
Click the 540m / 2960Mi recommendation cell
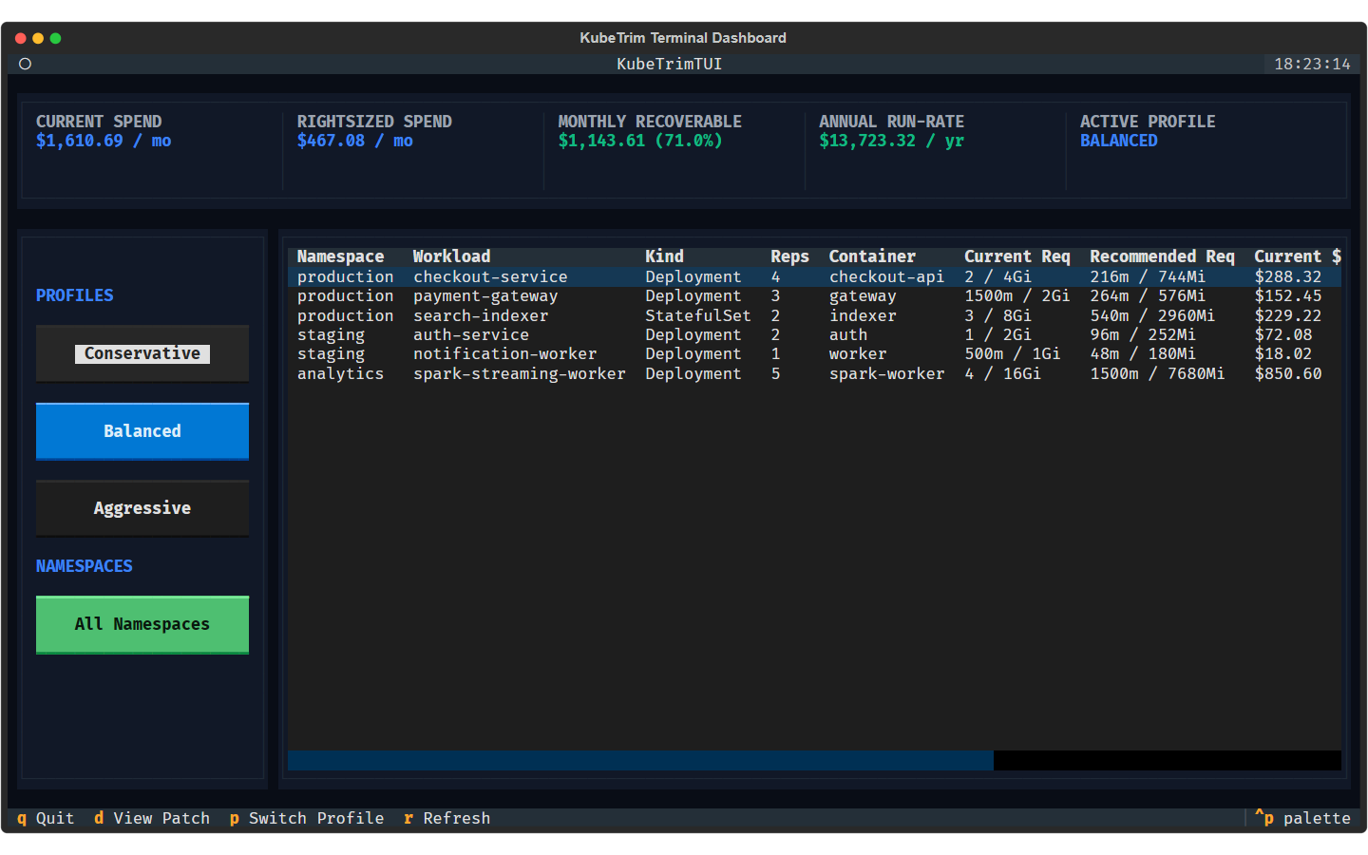[x=1152, y=315]
